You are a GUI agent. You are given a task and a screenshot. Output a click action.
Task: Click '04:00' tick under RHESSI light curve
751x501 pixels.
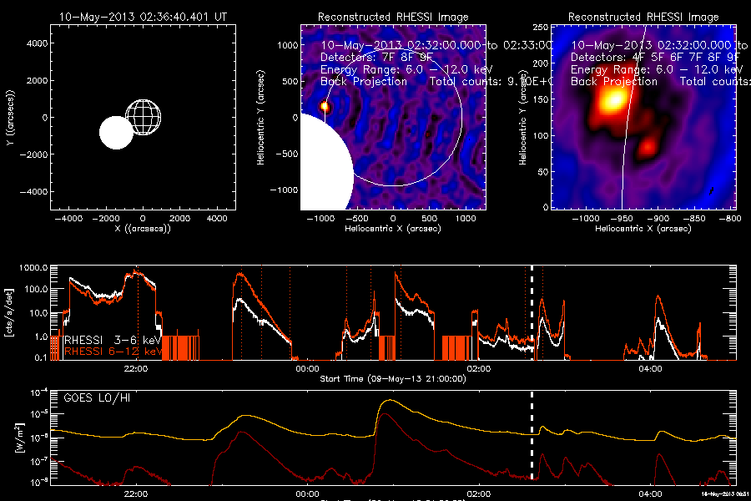pos(650,369)
